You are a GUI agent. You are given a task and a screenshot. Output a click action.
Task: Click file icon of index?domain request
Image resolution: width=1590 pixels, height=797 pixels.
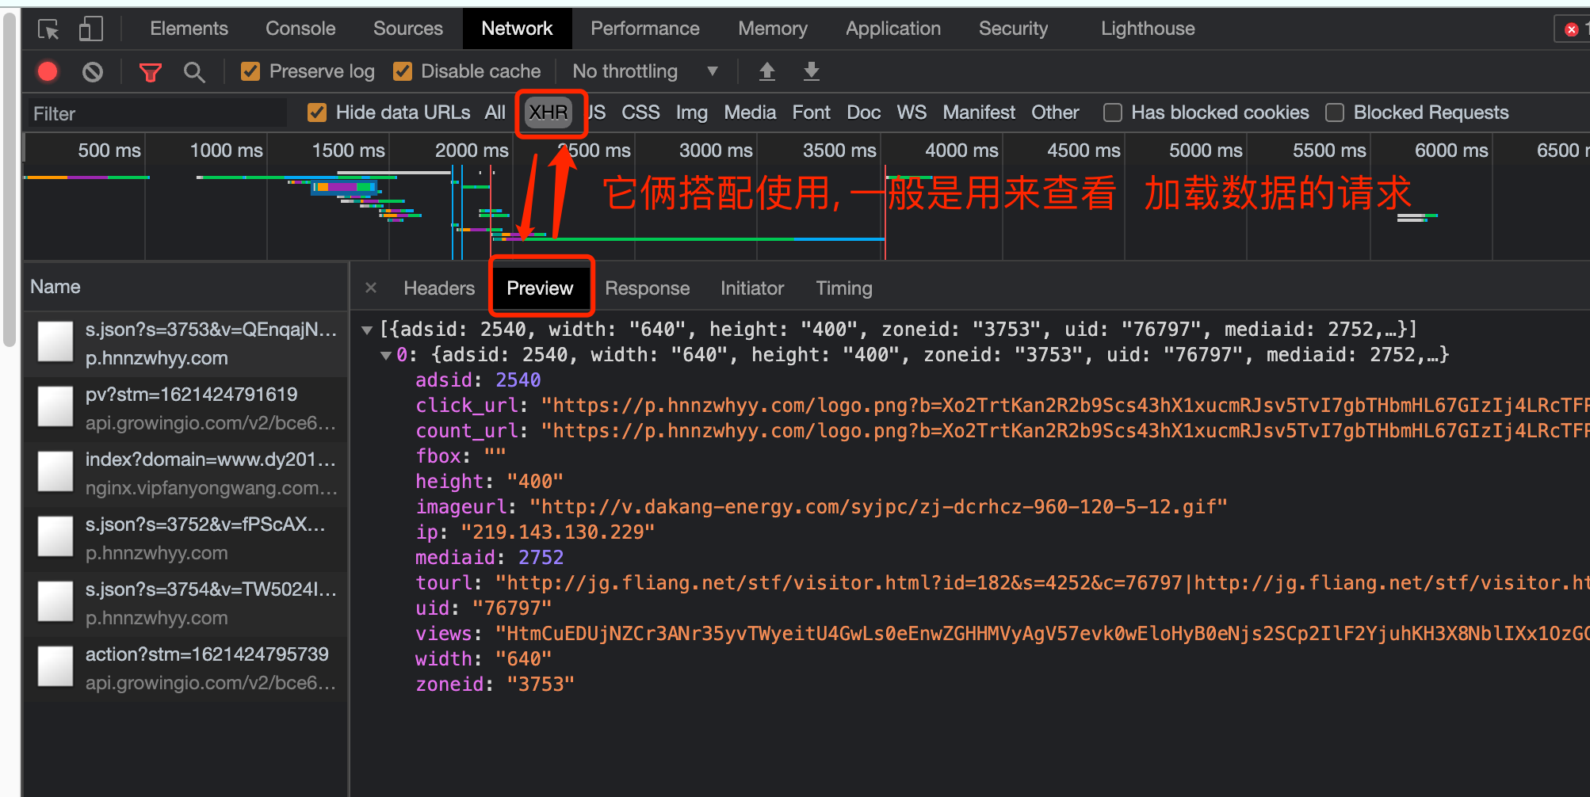55,472
